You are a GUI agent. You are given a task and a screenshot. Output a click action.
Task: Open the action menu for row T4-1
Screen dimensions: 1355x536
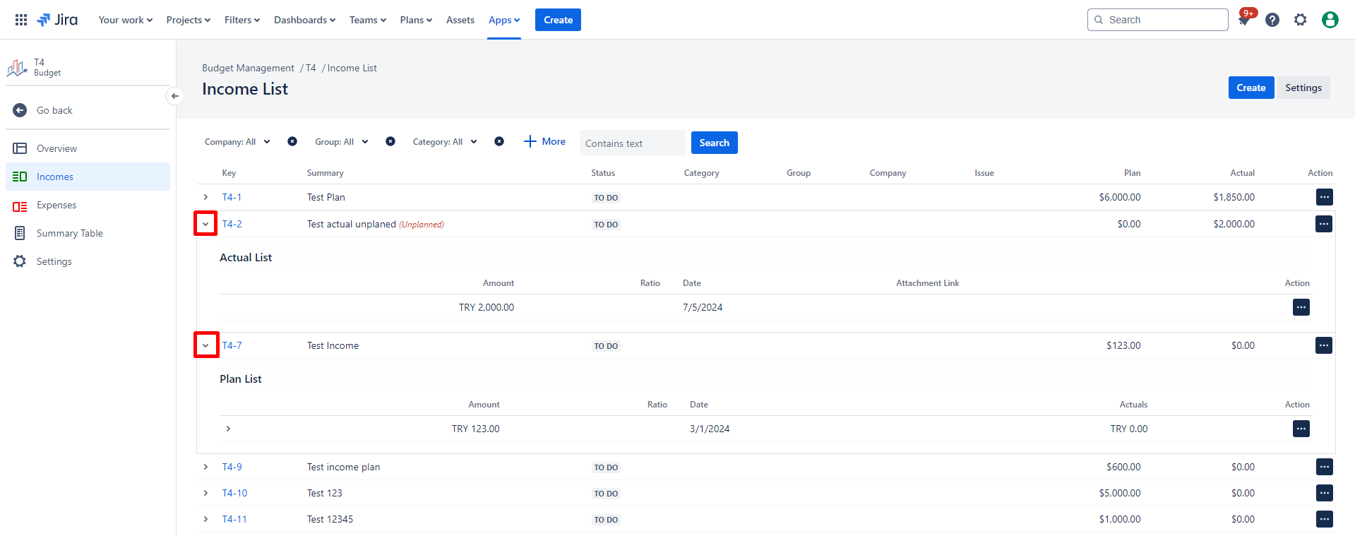1325,197
